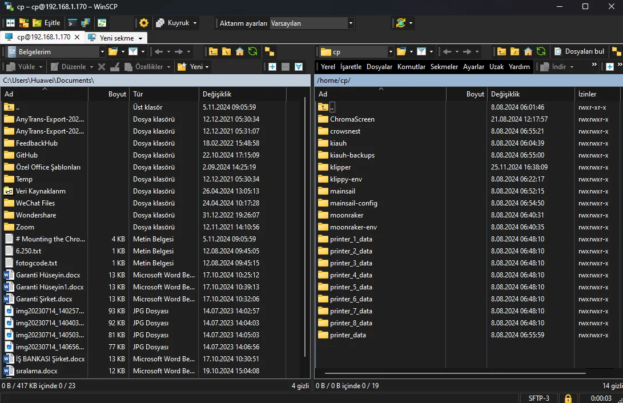Expand the İndir dropdown arrow
Image resolution: width=623 pixels, height=403 pixels.
coord(572,67)
